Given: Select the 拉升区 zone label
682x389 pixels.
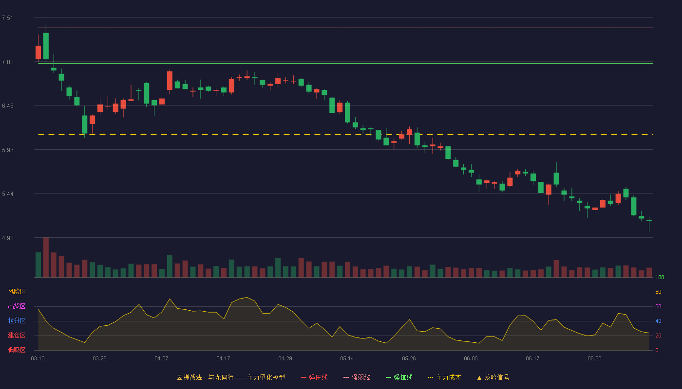Looking at the screenshot, I should tap(17, 321).
